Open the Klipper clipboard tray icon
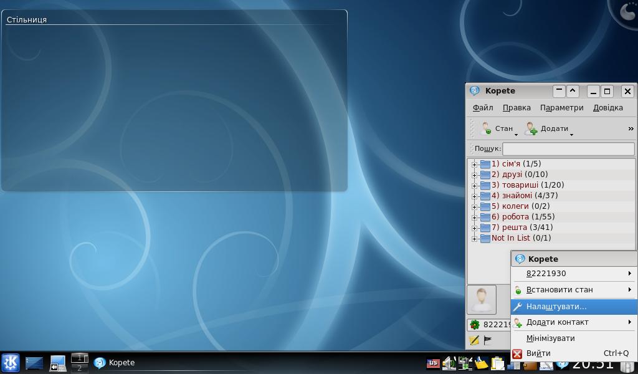This screenshot has width=638, height=374. click(497, 363)
